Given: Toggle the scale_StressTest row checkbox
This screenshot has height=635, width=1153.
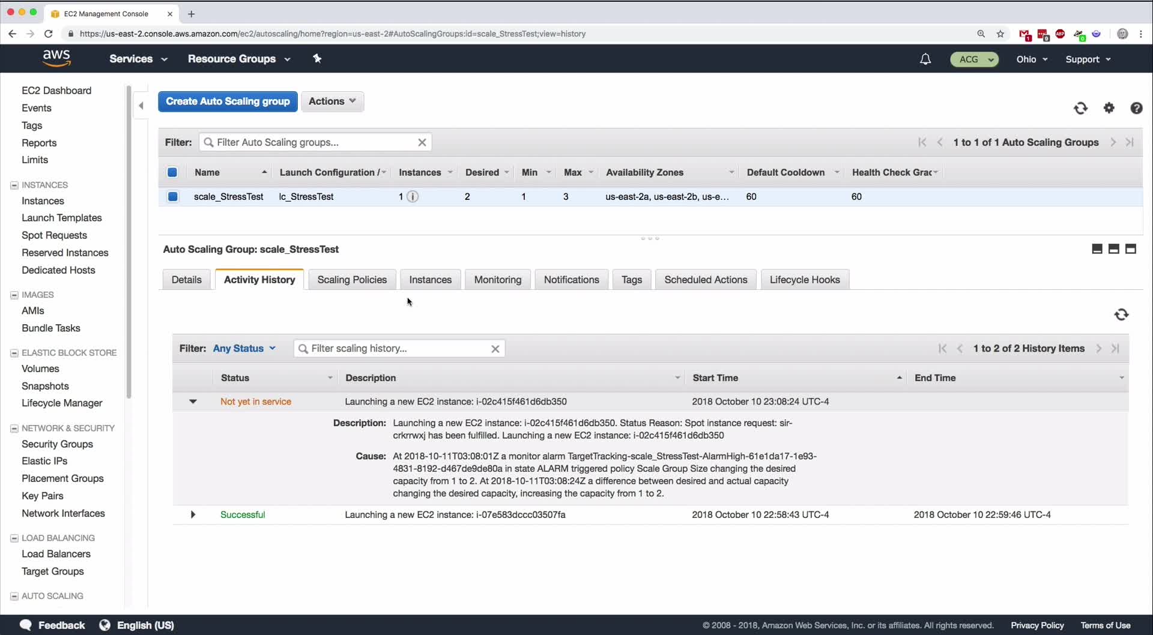Looking at the screenshot, I should coord(173,196).
